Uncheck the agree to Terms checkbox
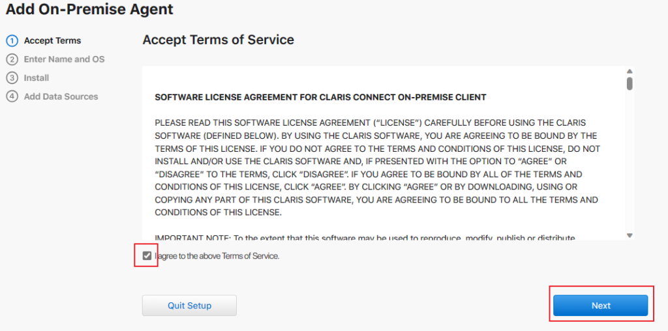The width and height of the screenshot is (668, 331). pos(147,255)
